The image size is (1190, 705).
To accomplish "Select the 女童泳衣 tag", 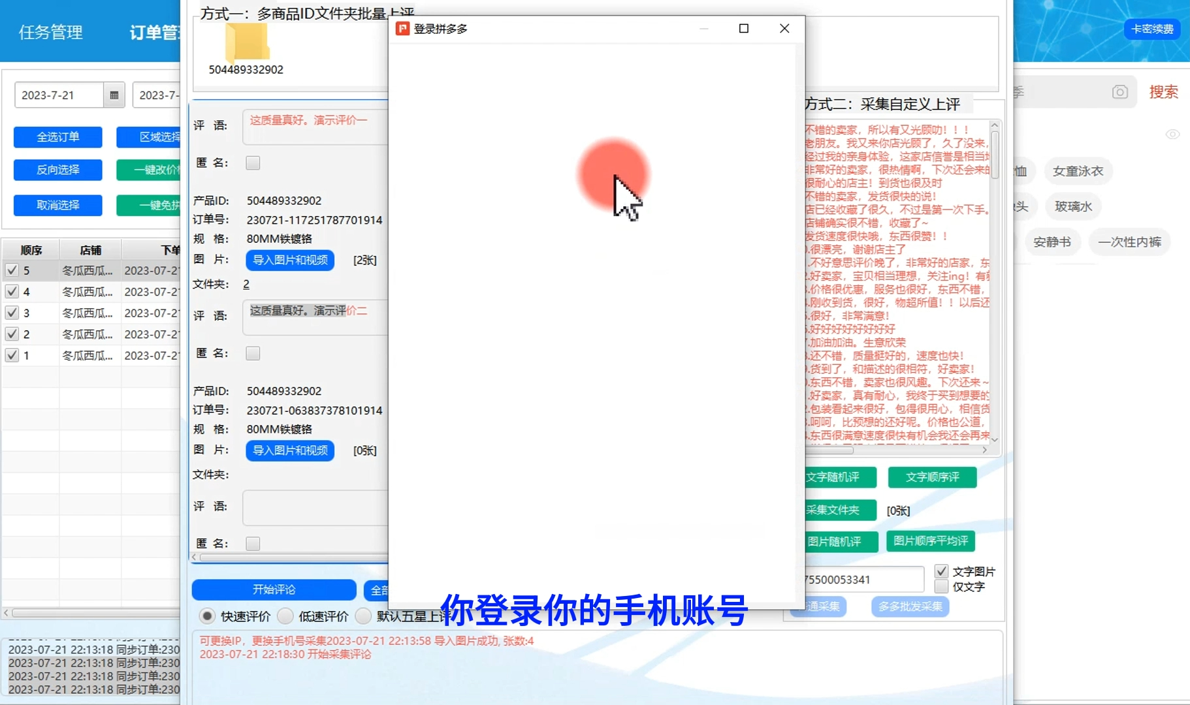I will [x=1076, y=171].
